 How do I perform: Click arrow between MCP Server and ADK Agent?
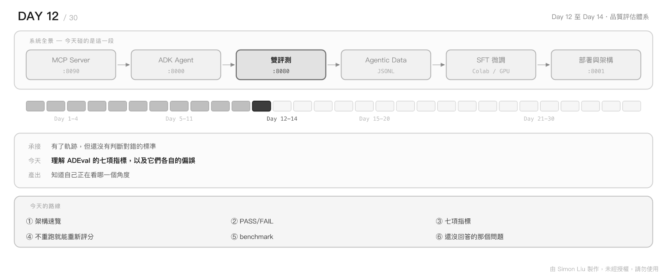[123, 65]
